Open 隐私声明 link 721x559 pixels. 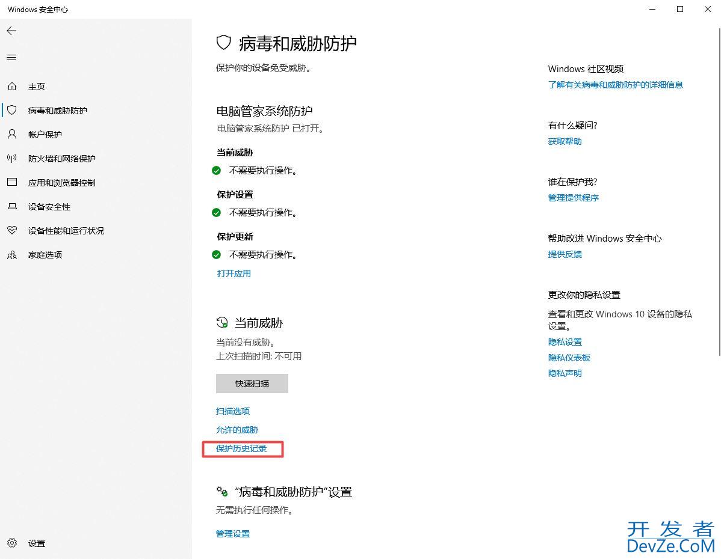point(565,373)
